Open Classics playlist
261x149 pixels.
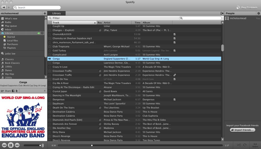(9, 59)
